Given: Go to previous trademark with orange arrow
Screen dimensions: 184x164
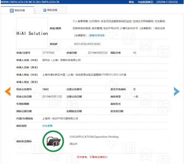Looking at the screenshot, I should 8,91.
